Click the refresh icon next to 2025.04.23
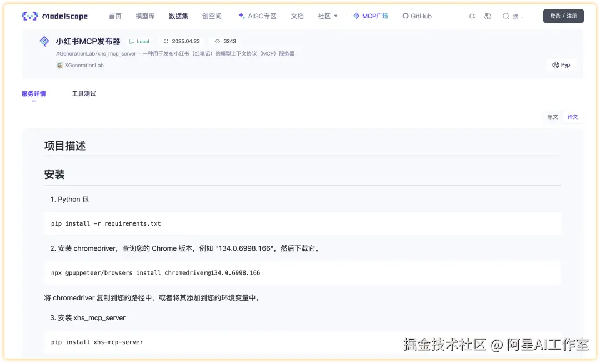Screen dimensions: 600x363 (x=166, y=41)
